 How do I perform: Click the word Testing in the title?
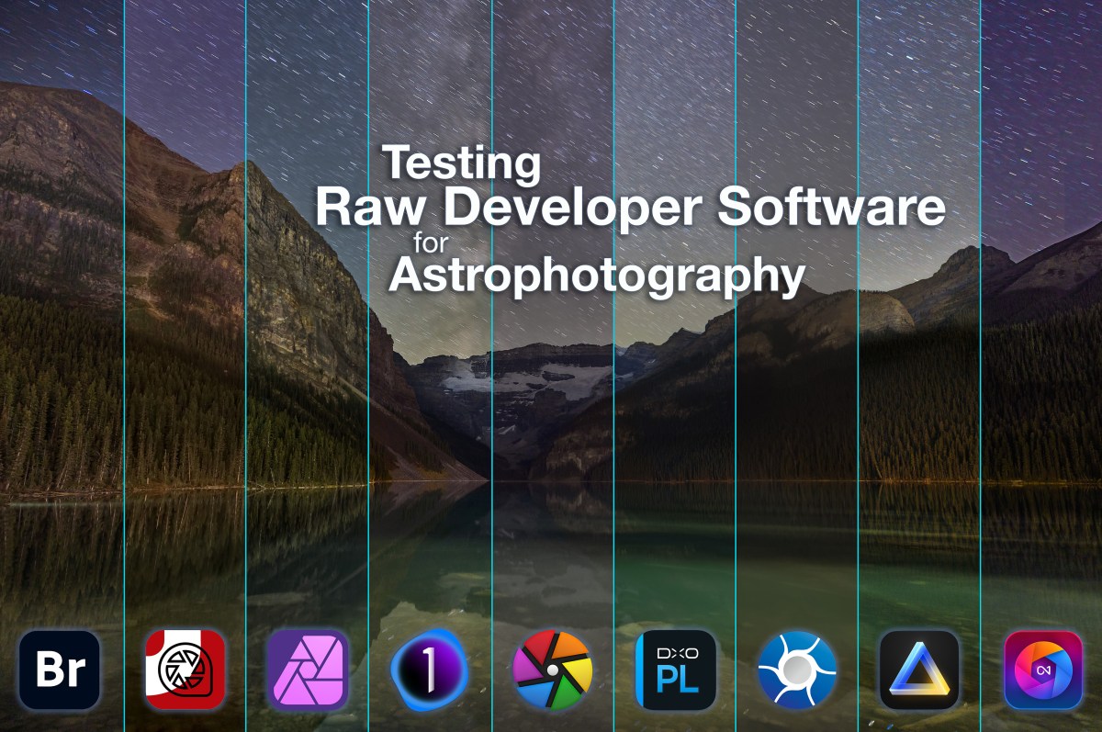click(x=463, y=162)
